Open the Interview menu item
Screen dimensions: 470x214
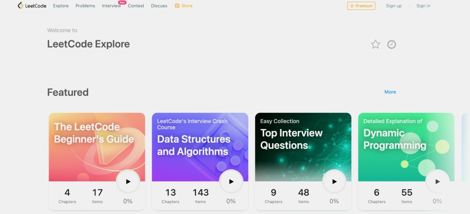coord(111,6)
